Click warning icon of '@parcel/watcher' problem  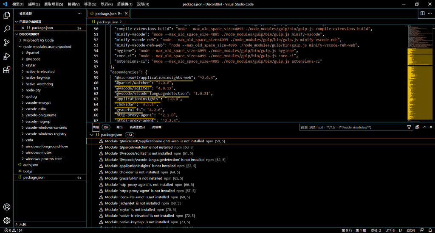pyautogui.click(x=101, y=147)
